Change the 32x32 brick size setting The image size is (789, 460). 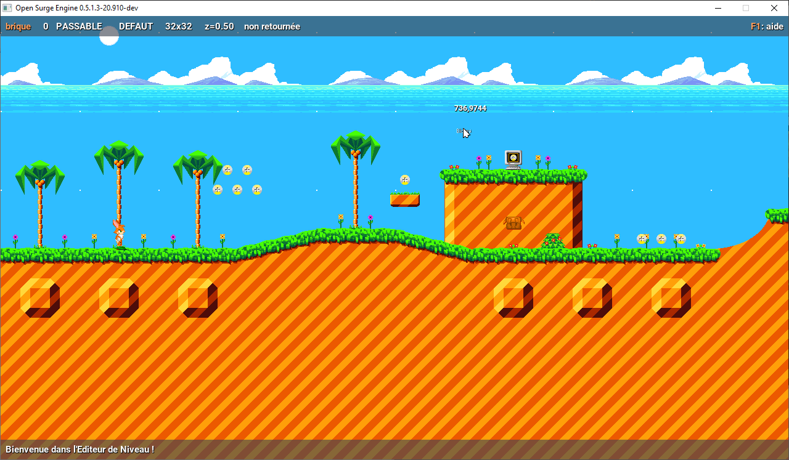[178, 26]
